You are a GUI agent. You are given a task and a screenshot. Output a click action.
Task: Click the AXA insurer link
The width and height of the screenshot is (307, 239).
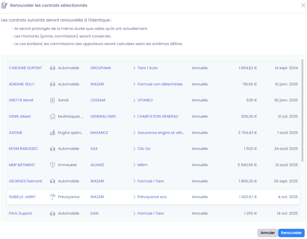(x=94, y=149)
